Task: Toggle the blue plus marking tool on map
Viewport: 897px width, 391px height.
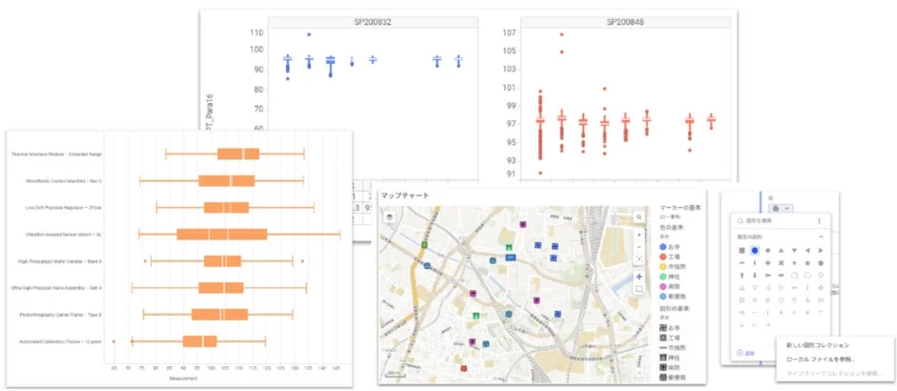Action: 639,277
